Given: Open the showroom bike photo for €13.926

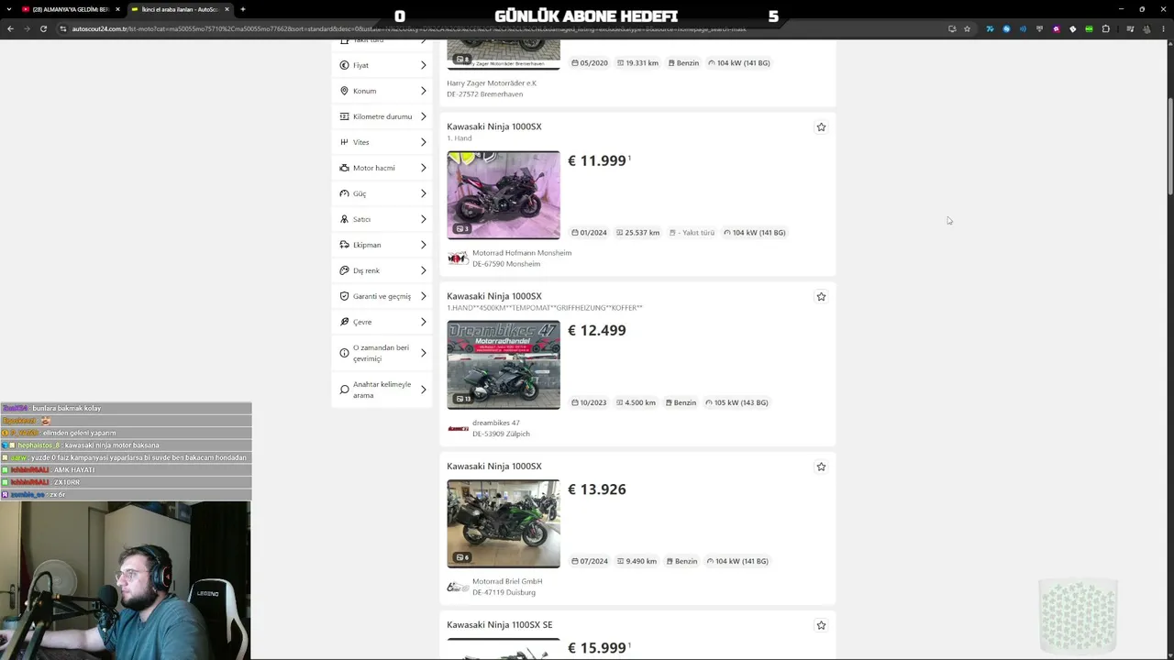Looking at the screenshot, I should (504, 523).
